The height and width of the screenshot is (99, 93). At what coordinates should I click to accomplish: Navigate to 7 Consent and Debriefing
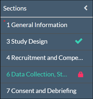pyautogui.click(x=47, y=91)
